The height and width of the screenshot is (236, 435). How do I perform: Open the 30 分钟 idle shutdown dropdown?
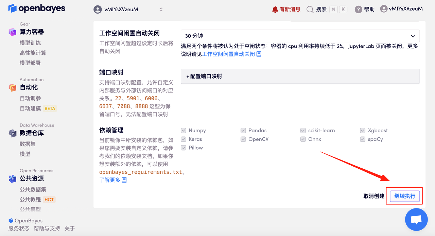coord(300,36)
